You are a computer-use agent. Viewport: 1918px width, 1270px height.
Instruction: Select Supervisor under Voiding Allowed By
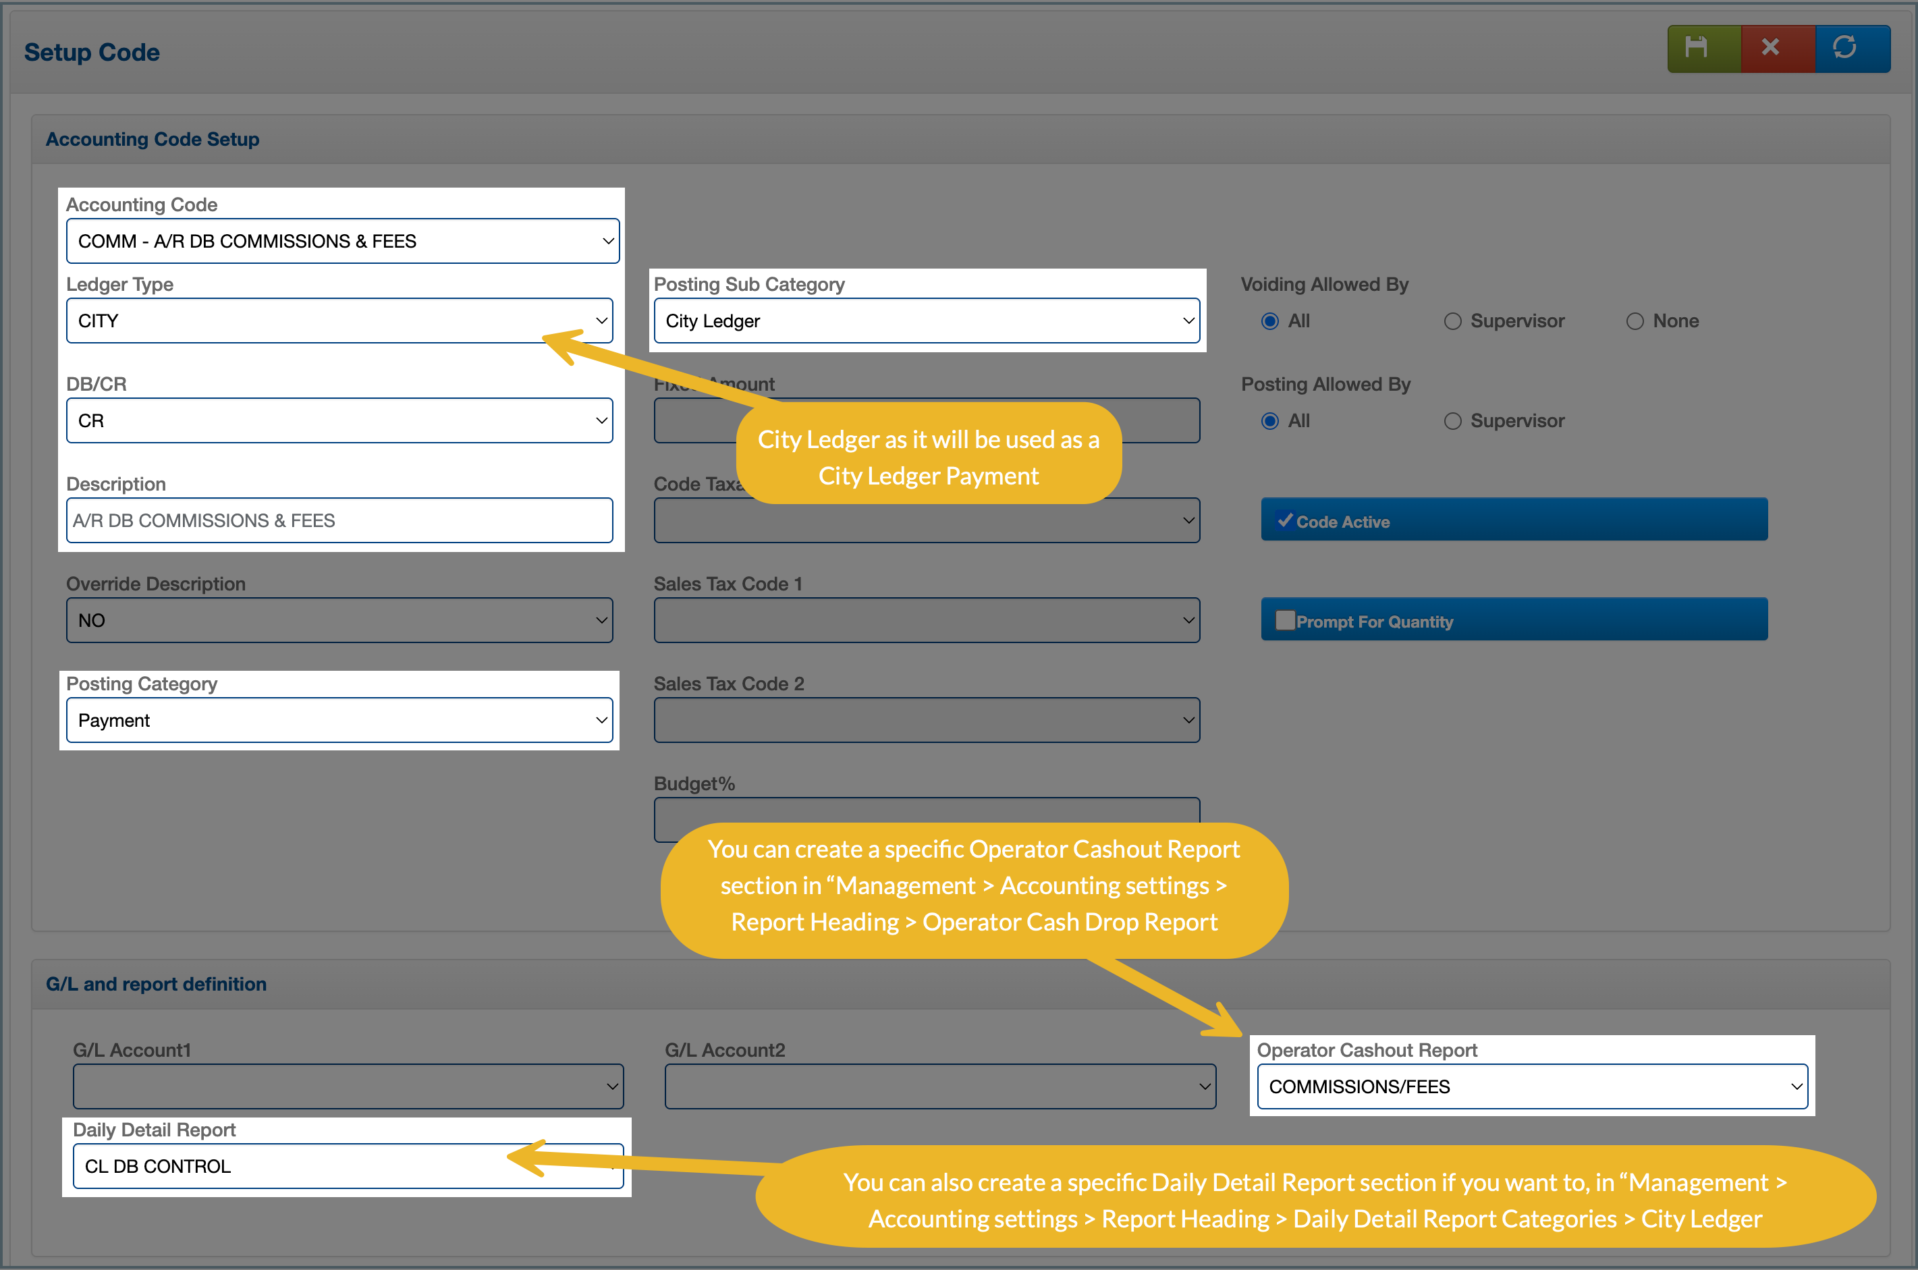coord(1453,322)
